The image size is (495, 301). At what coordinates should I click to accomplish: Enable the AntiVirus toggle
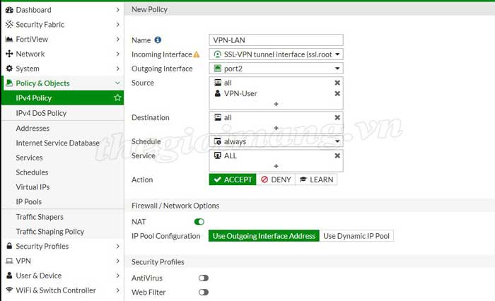(x=204, y=278)
